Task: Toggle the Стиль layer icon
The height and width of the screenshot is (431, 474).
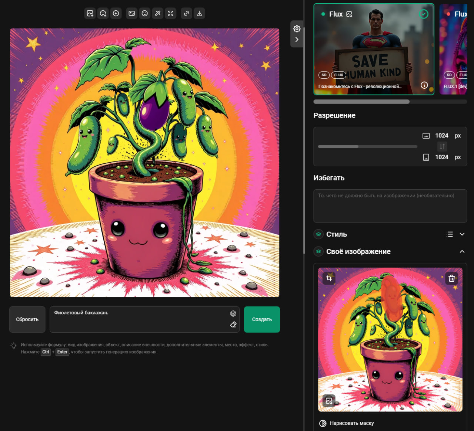Action: click(x=318, y=234)
